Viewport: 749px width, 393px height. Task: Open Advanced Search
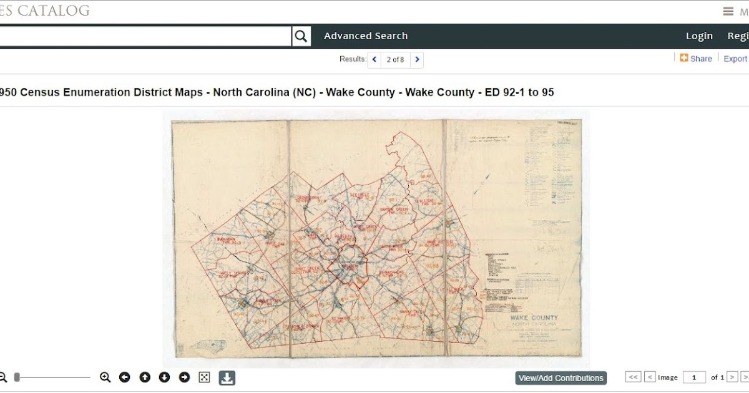[365, 36]
